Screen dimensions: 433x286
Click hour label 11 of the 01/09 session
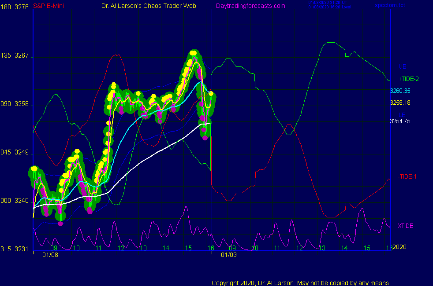click(x=277, y=248)
